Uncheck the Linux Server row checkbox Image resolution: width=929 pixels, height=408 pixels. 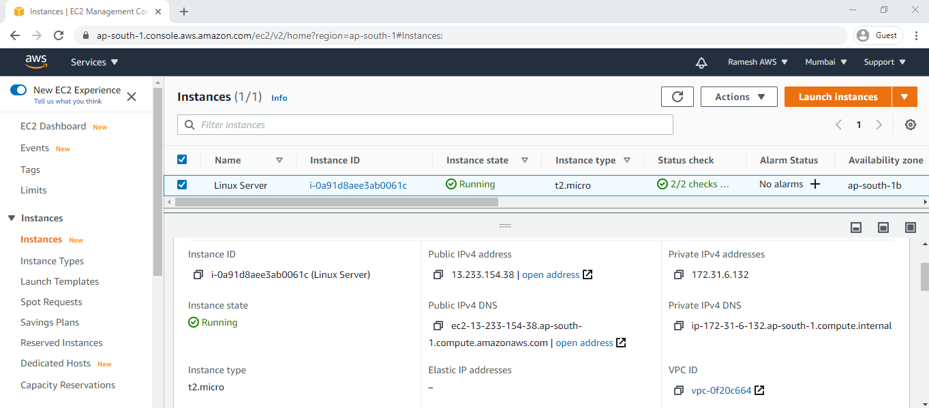[x=182, y=184]
